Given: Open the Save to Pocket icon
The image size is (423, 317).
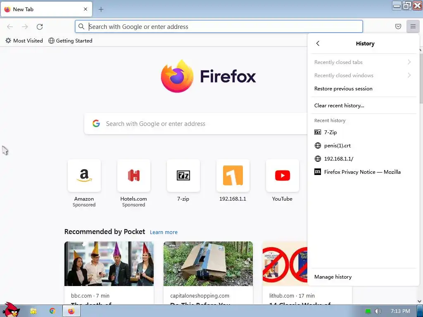Looking at the screenshot, I should pyautogui.click(x=398, y=26).
